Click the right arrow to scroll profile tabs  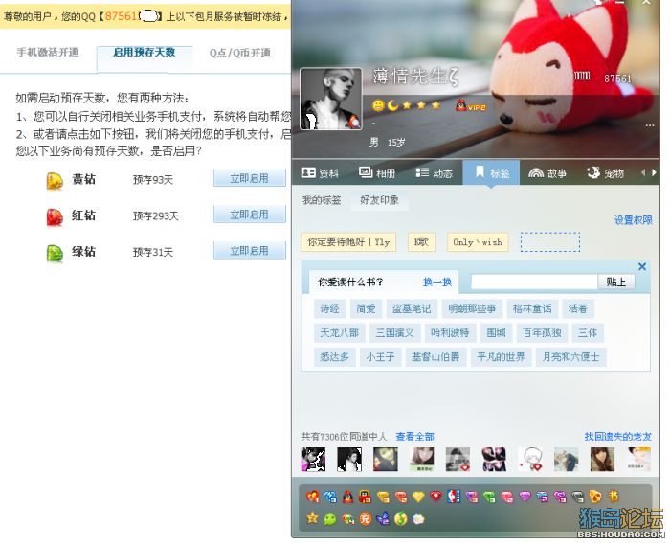[654, 172]
